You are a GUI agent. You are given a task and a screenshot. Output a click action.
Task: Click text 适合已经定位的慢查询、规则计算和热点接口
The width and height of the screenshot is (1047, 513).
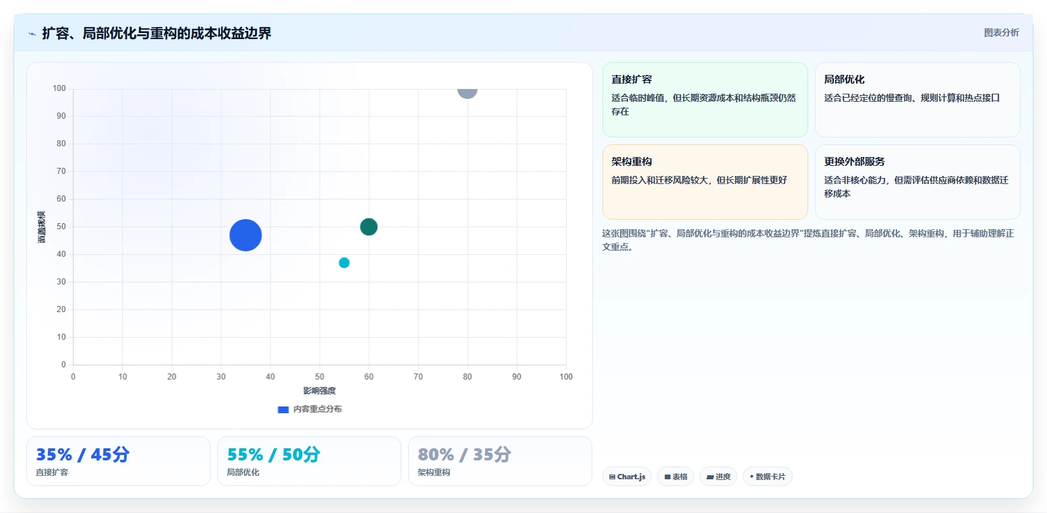click(912, 98)
